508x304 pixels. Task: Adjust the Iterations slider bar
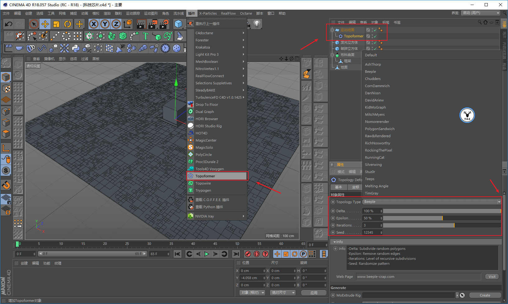click(x=442, y=225)
